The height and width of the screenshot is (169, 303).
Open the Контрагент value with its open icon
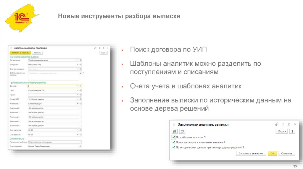point(80,64)
